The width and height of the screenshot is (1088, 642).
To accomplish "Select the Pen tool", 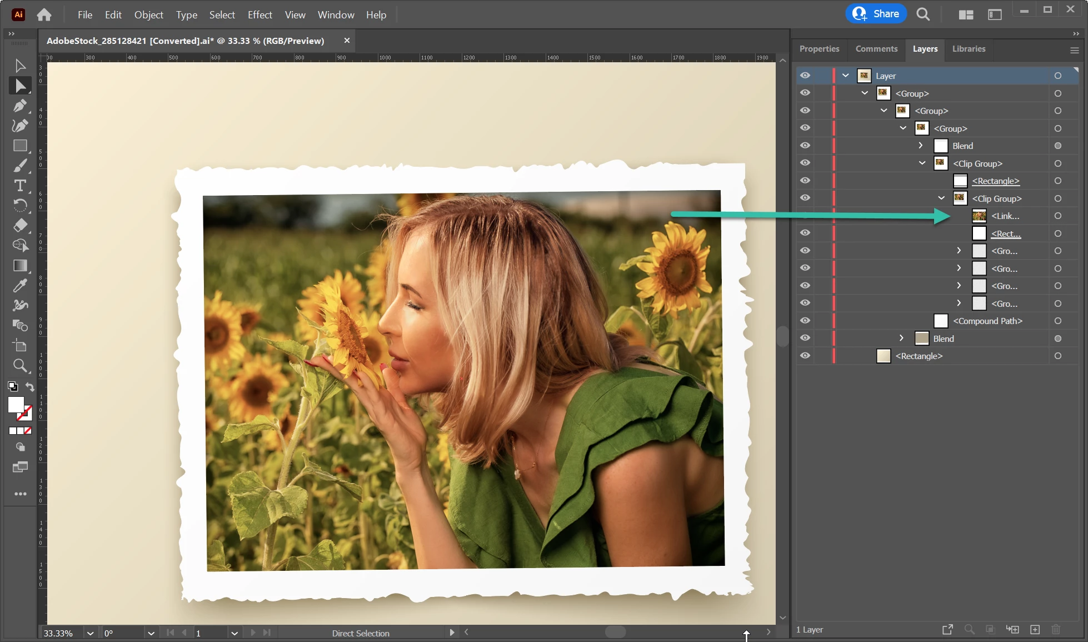I will (x=20, y=106).
